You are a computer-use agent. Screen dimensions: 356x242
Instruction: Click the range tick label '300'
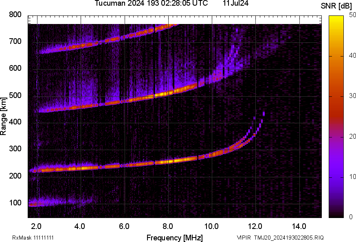point(15,148)
